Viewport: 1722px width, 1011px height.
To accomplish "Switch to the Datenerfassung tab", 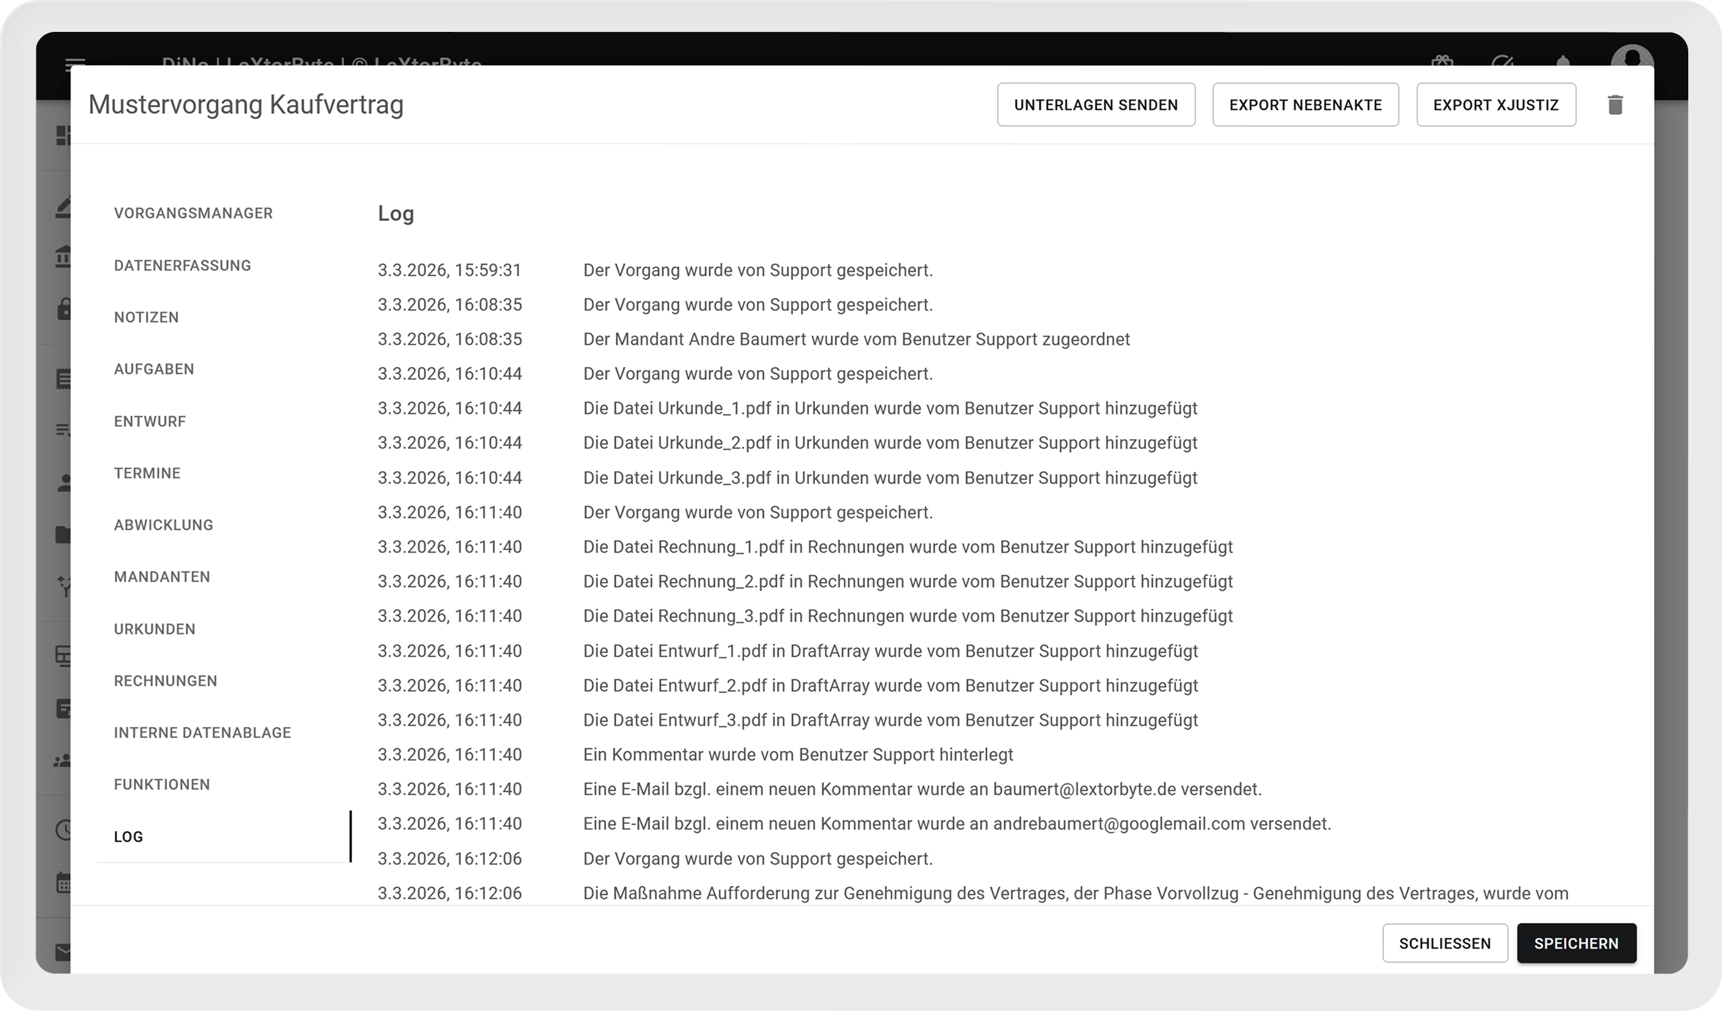I will [x=183, y=265].
